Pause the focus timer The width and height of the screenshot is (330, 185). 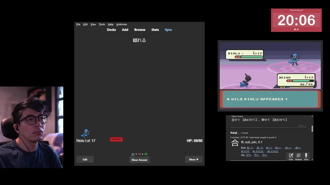point(295,29)
